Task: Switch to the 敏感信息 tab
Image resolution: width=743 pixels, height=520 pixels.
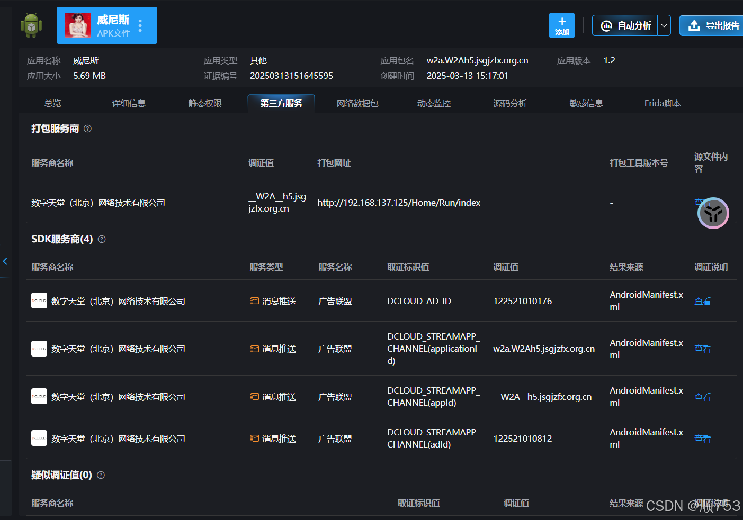Action: 586,103
